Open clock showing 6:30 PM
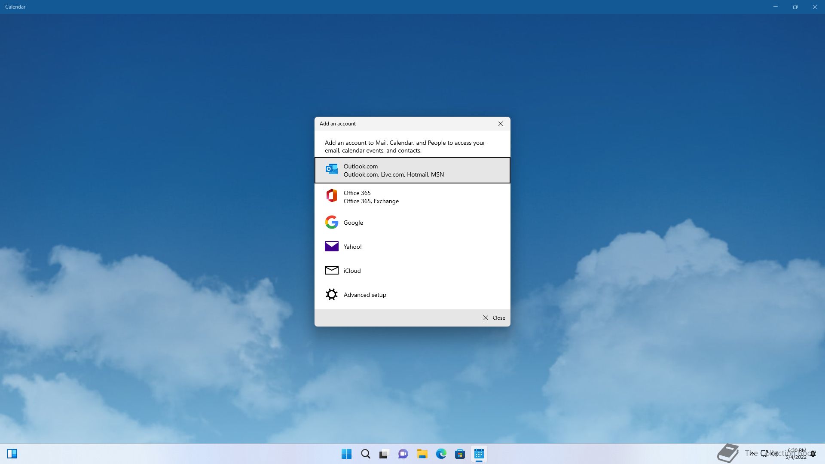Screen dimensions: 825x464 tap(796, 454)
